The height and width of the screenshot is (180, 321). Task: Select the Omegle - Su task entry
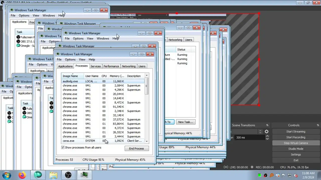(26, 46)
